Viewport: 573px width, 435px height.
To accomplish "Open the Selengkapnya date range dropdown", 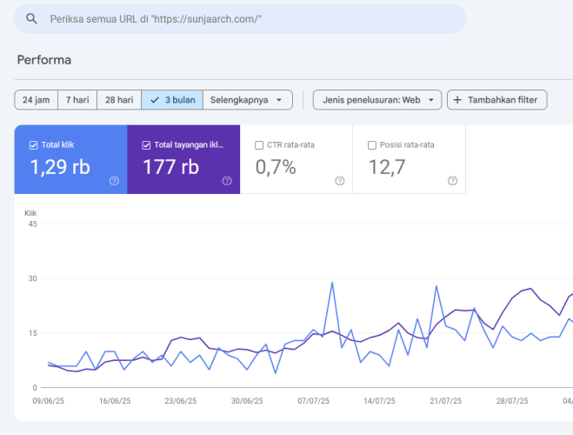I will click(x=248, y=100).
